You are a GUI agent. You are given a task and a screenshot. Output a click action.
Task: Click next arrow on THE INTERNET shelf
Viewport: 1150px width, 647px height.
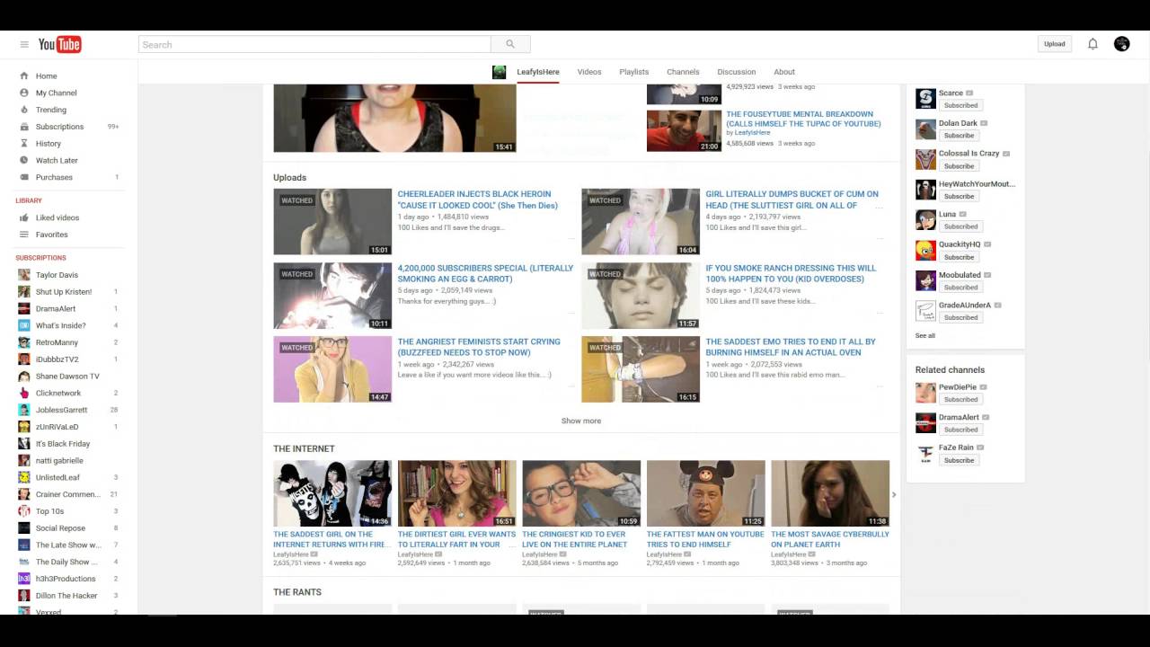pos(894,494)
